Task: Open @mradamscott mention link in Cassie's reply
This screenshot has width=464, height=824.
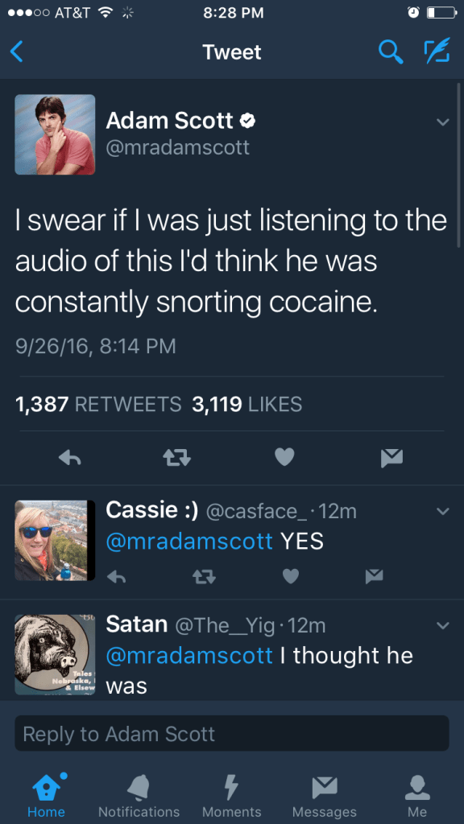Action: 189,542
